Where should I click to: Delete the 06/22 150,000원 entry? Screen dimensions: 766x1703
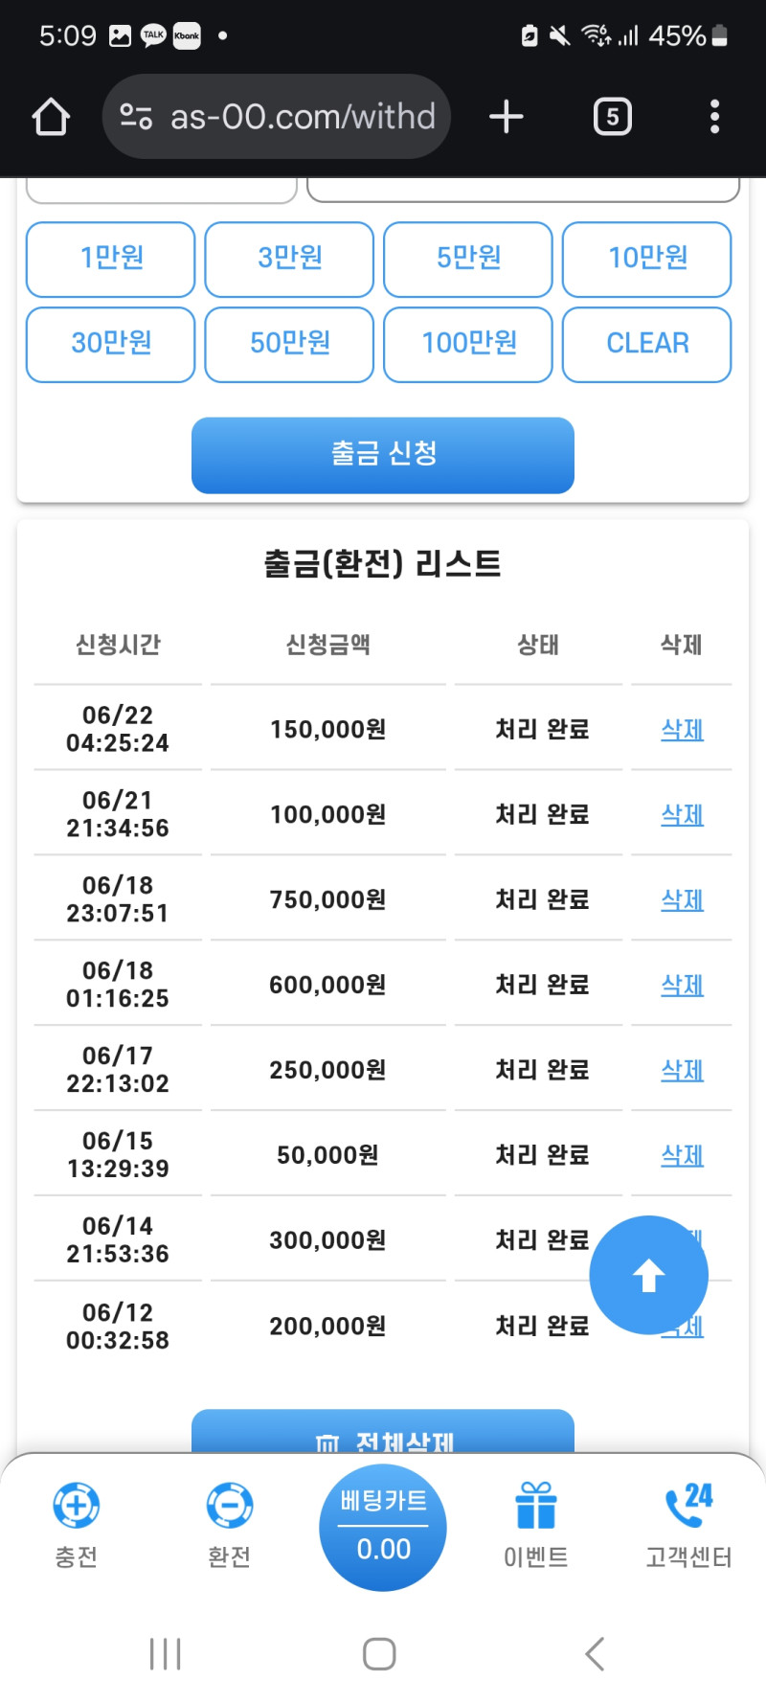click(x=683, y=730)
